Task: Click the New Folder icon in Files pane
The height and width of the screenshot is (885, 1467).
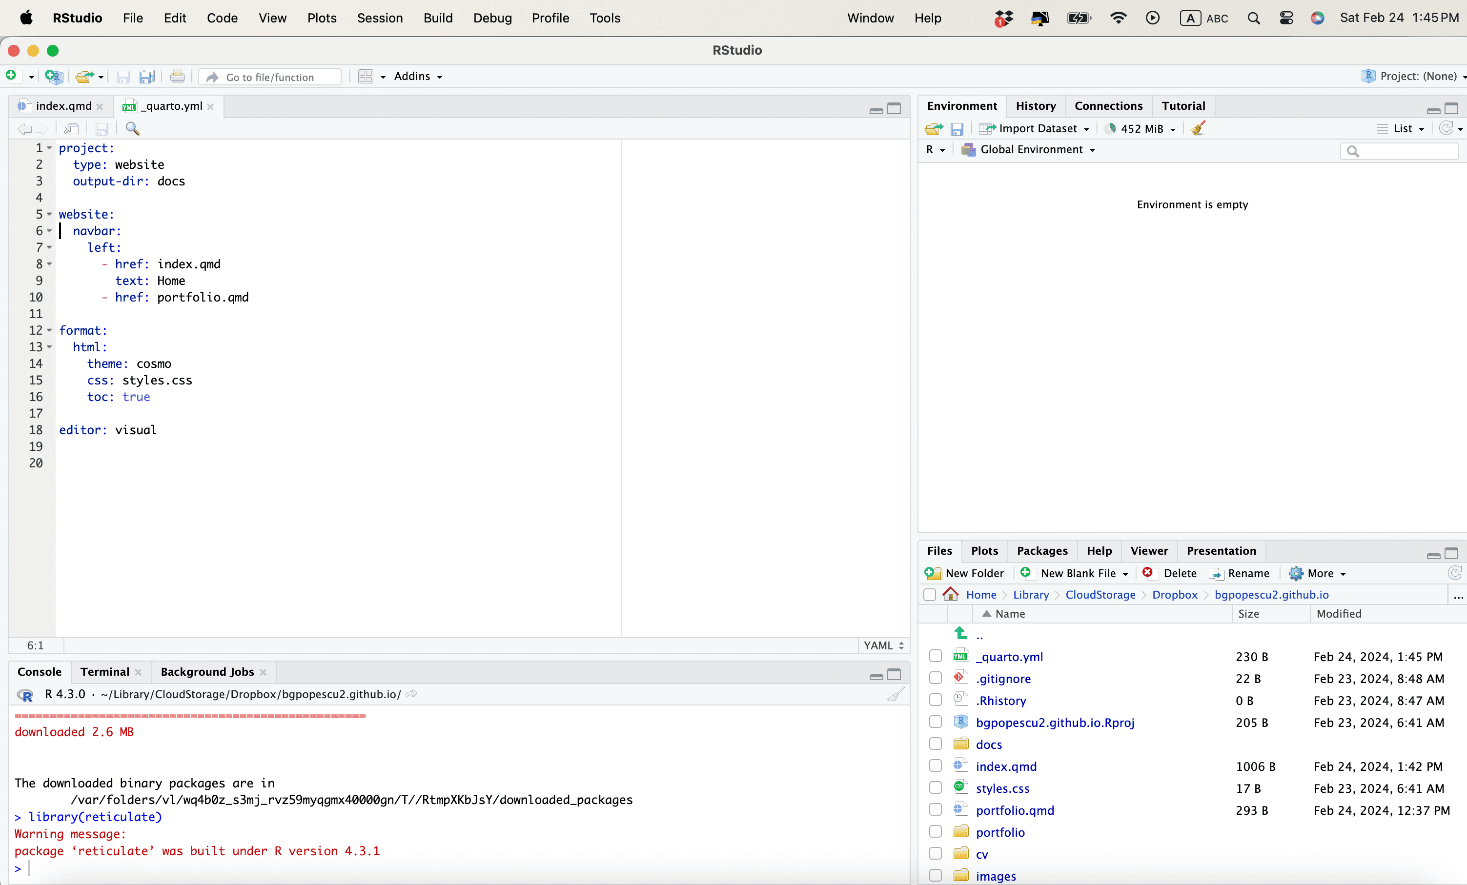Action: coord(933,573)
